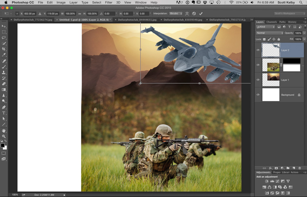Cancel the transform using the circle-slash icon
Viewport: 307px width, 197px height.
(194, 14)
